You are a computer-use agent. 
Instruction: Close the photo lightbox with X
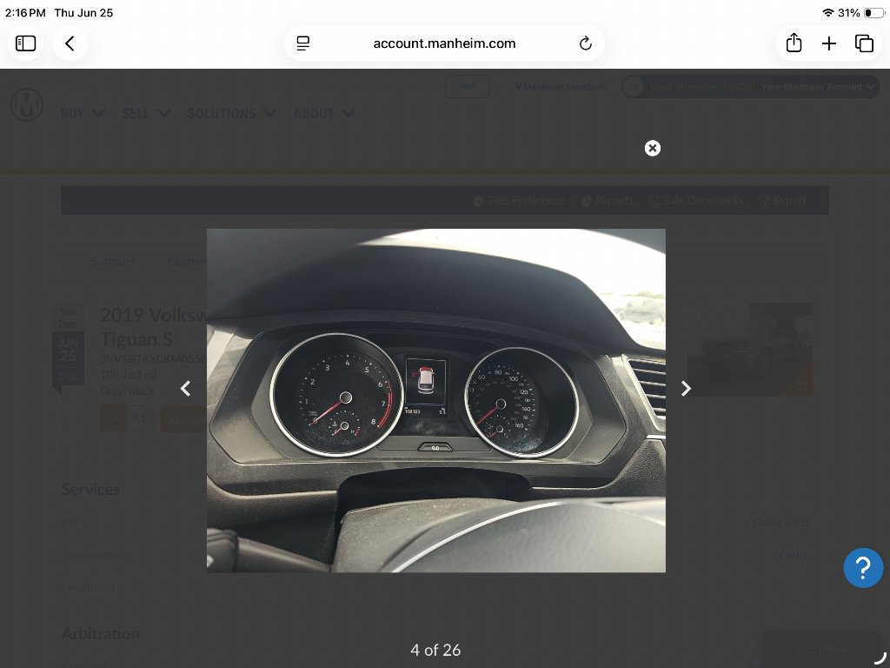(653, 148)
